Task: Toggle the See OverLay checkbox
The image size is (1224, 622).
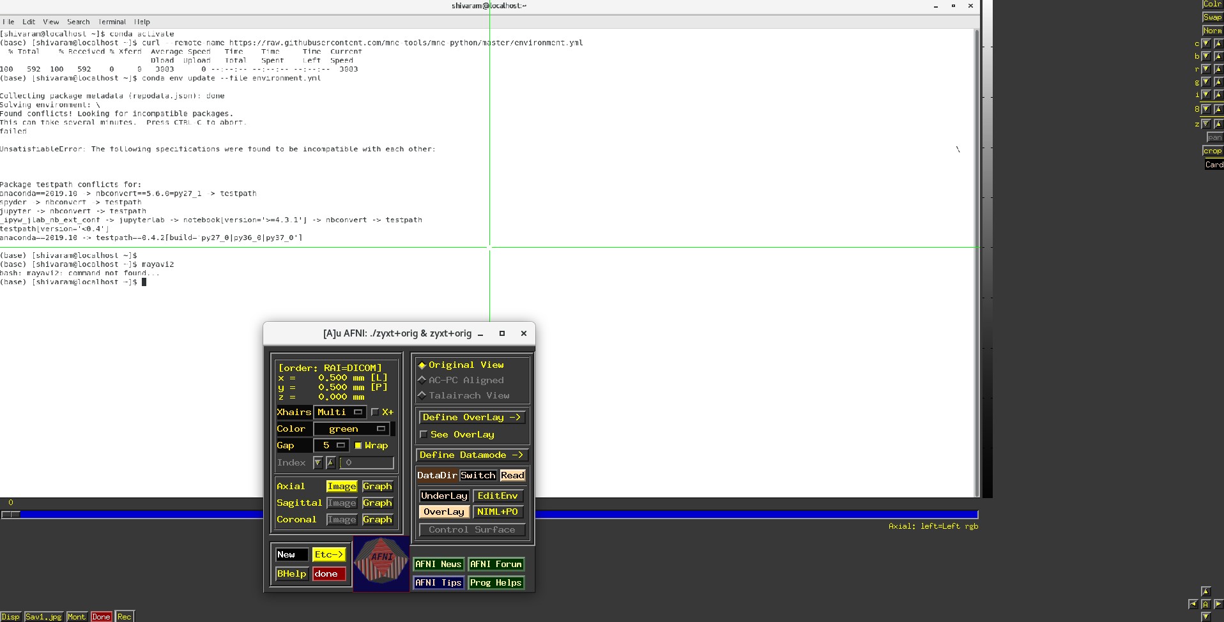Action: point(424,434)
